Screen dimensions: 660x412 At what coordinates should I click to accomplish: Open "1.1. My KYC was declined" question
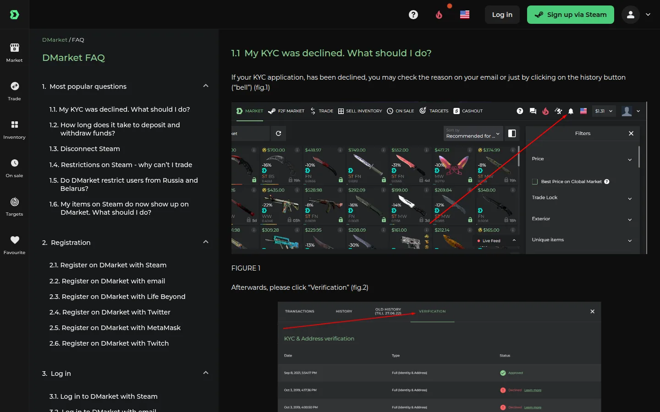click(x=120, y=109)
